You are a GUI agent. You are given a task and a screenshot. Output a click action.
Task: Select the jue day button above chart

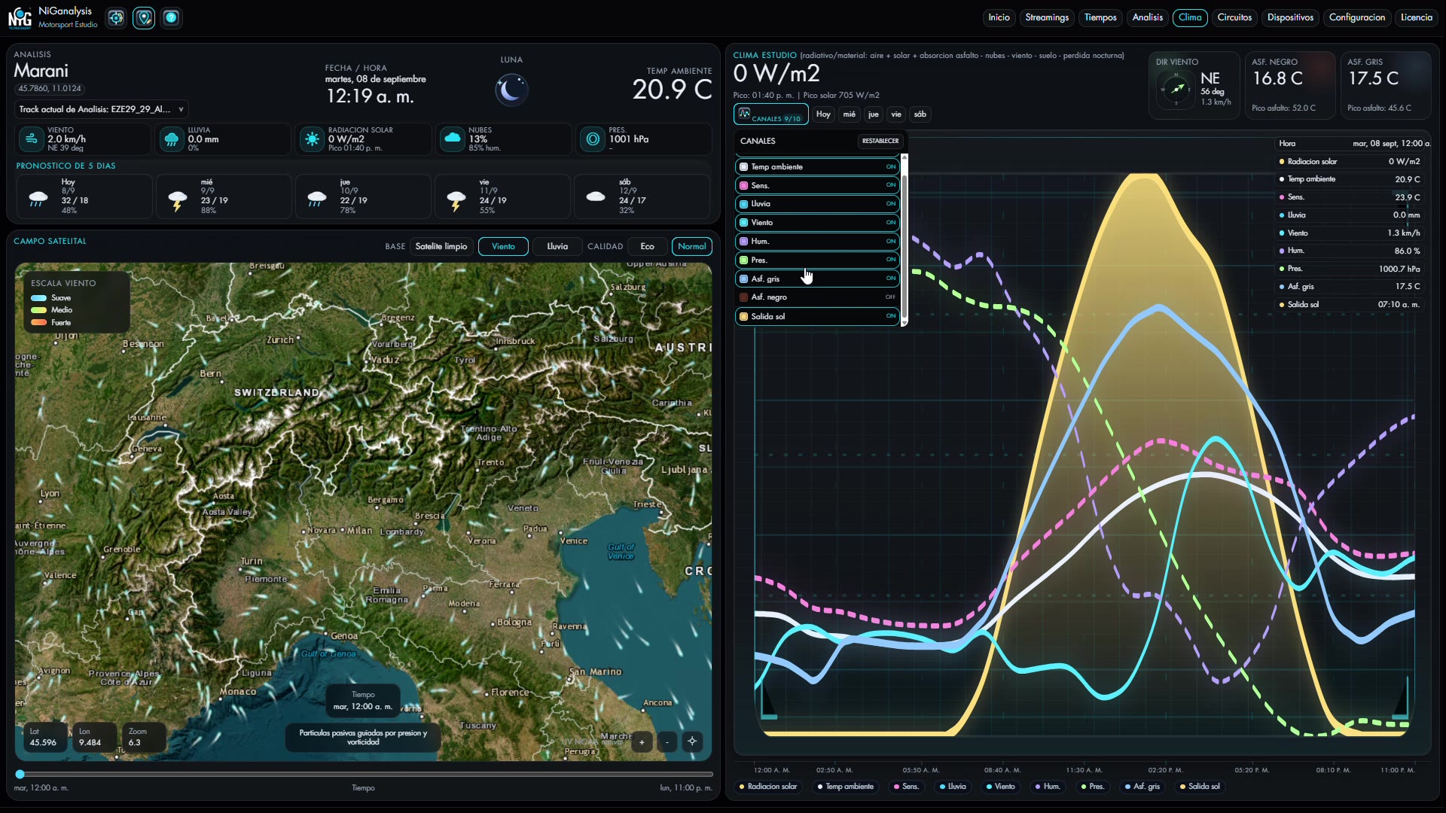pyautogui.click(x=873, y=114)
